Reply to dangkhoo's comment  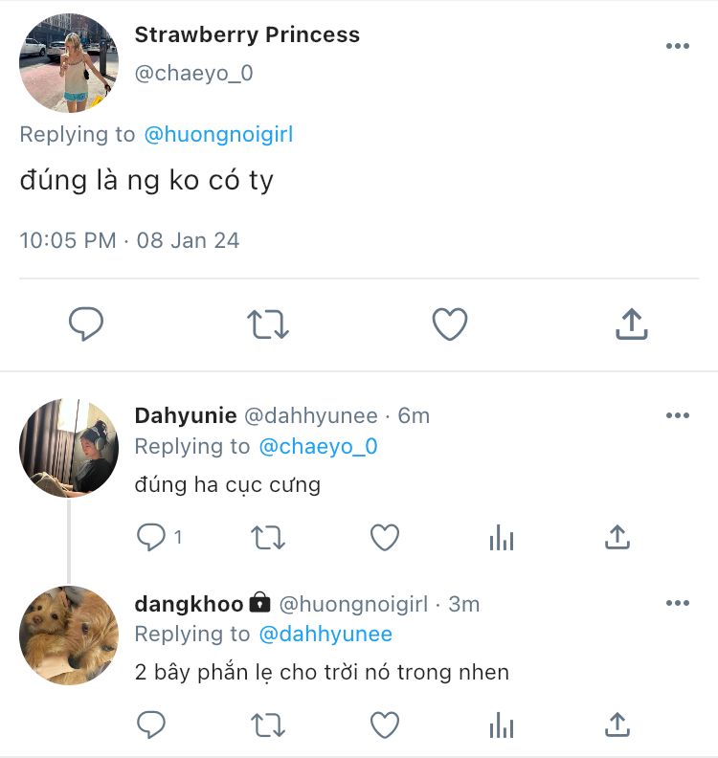151,725
